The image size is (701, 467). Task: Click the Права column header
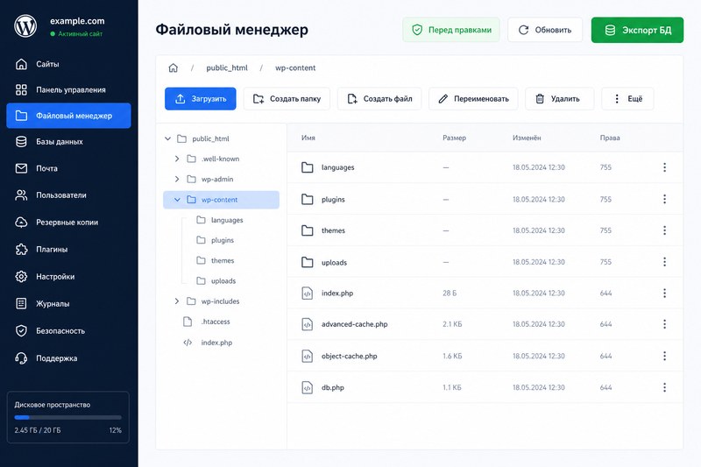(x=610, y=138)
